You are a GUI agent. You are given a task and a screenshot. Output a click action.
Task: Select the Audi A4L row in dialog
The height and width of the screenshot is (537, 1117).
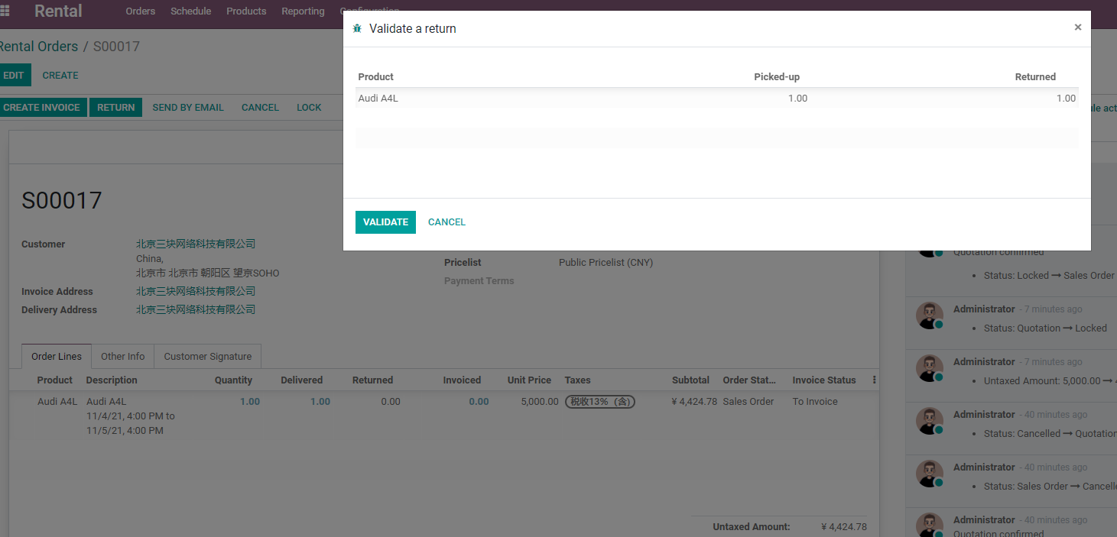click(x=717, y=98)
